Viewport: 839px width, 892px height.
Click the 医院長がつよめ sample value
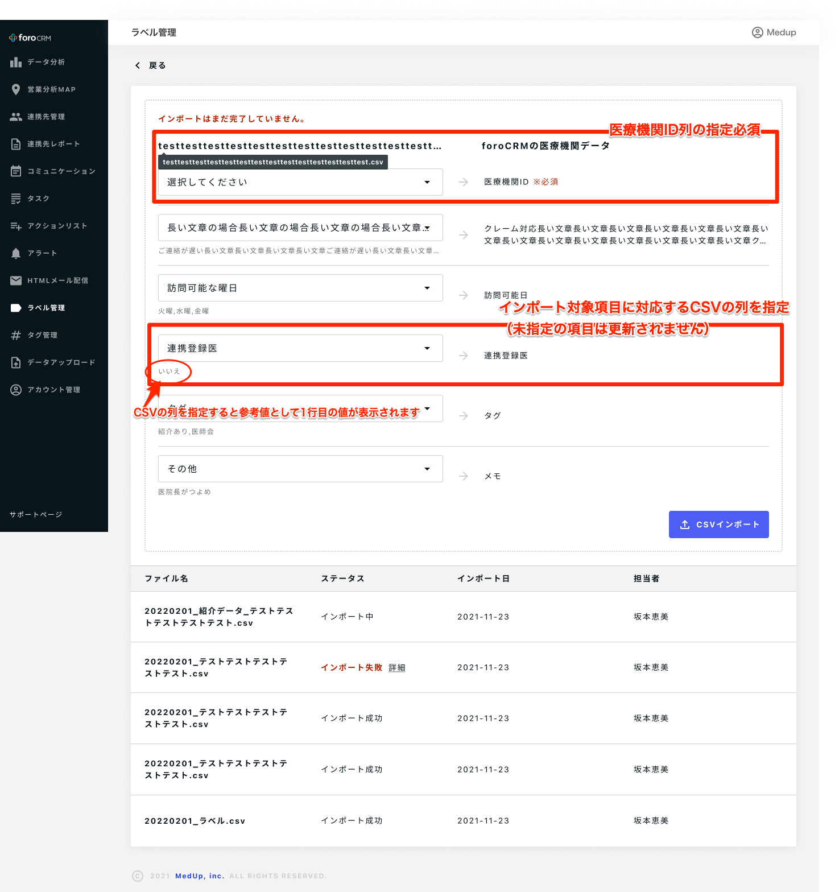[x=184, y=492]
